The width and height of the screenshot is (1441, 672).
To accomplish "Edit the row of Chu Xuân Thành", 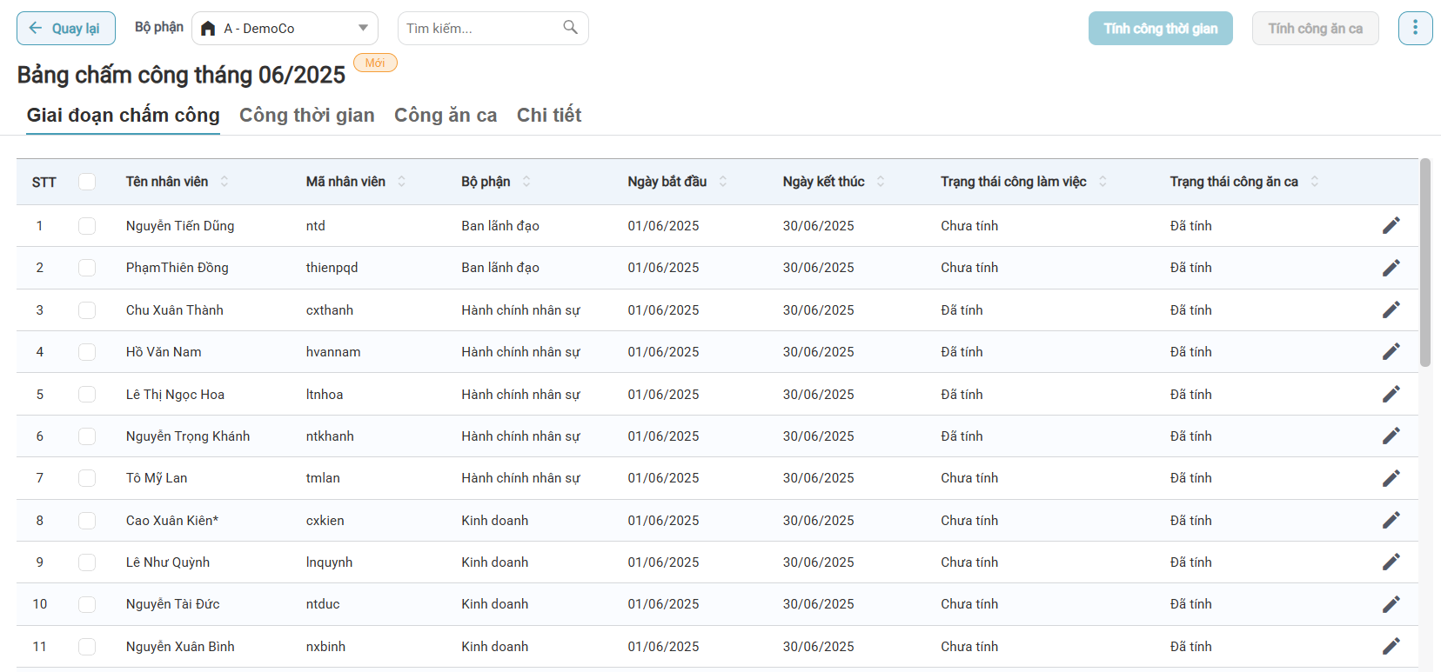I will 1391,310.
